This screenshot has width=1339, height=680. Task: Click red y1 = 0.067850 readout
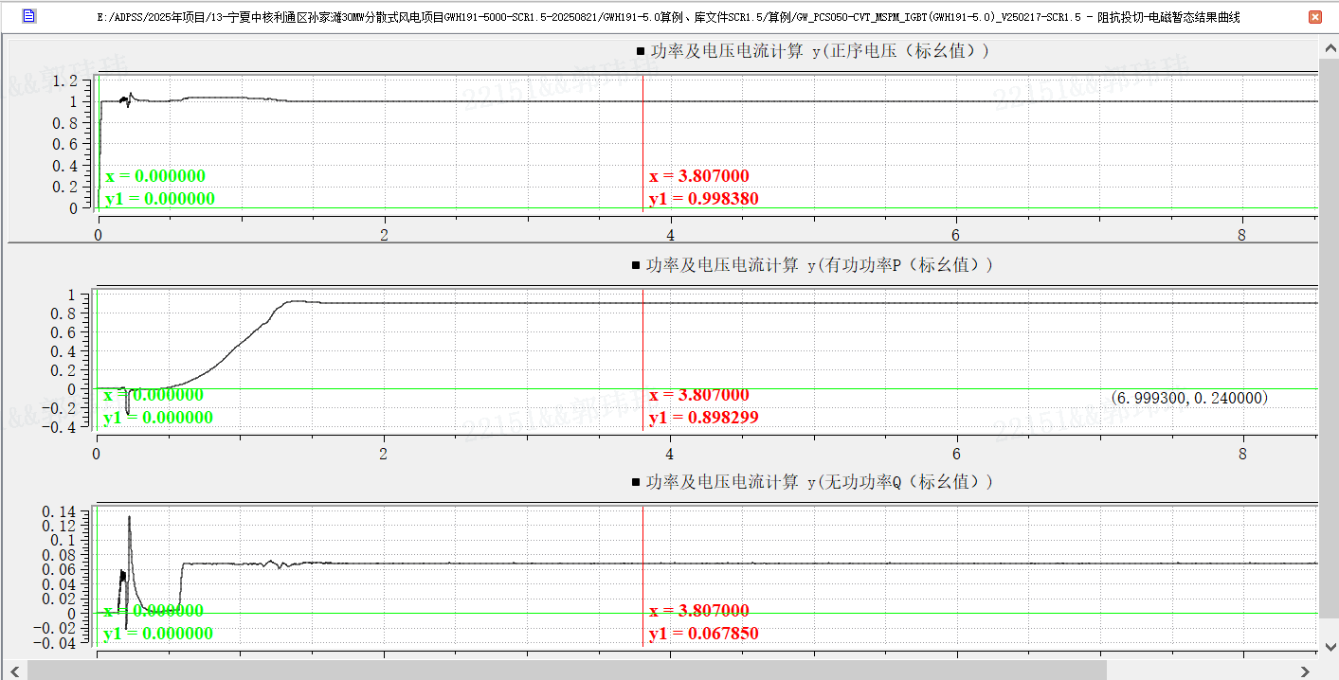click(x=703, y=634)
